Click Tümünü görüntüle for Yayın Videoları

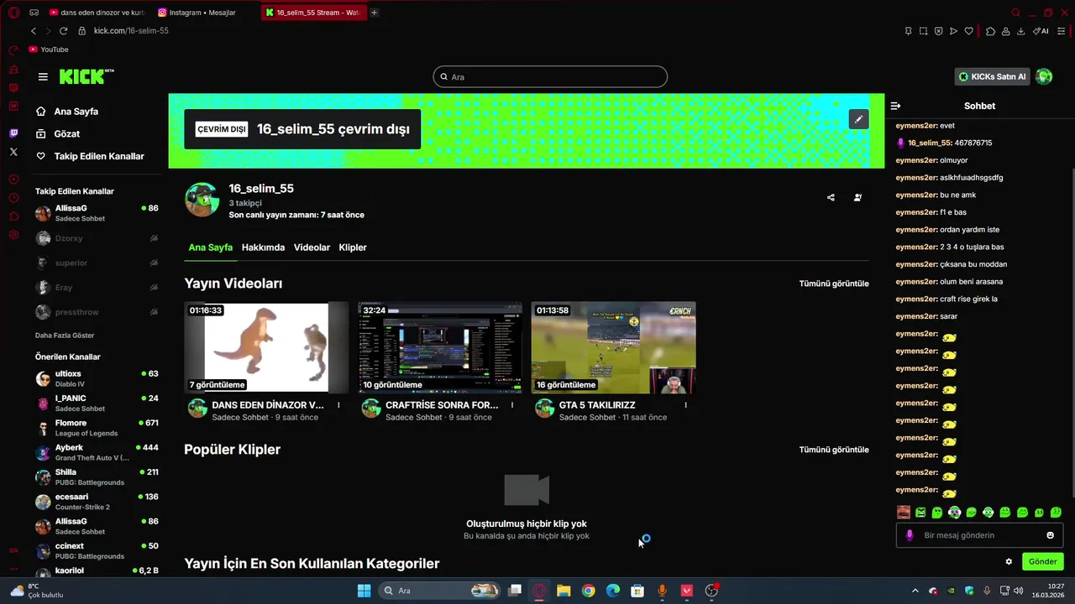point(834,284)
